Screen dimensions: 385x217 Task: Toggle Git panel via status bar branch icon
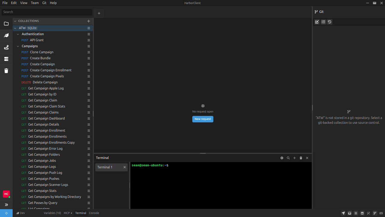click(375, 213)
